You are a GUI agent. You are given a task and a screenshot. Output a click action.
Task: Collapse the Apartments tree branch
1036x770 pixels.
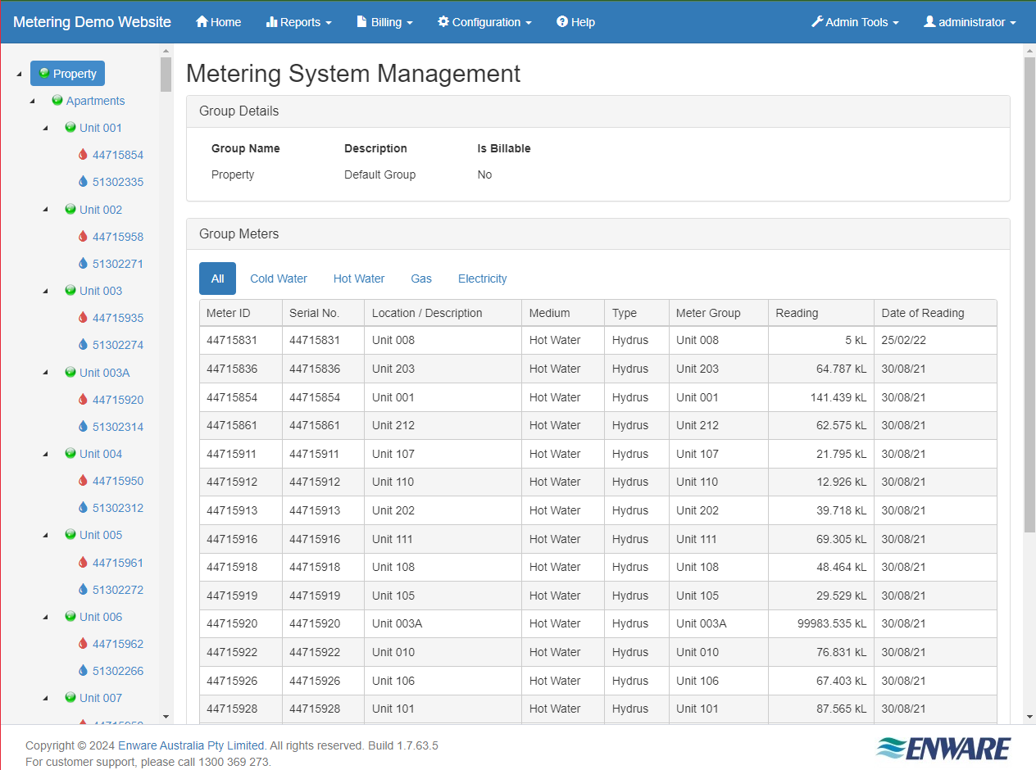point(32,100)
